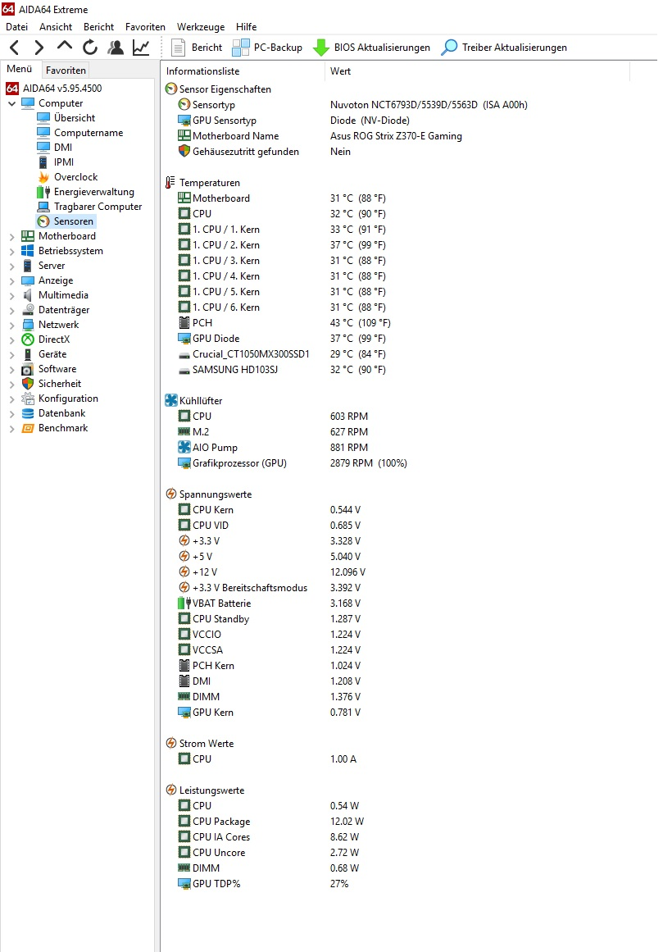Viewport: 663px width, 952px height.
Task: Click the Energieverwaltung battery icon
Action: coord(43,192)
